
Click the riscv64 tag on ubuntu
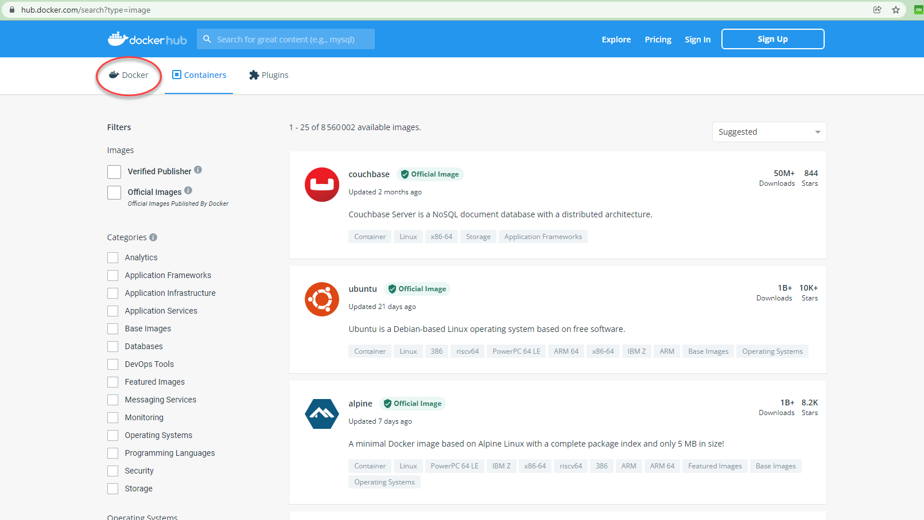pyautogui.click(x=467, y=351)
